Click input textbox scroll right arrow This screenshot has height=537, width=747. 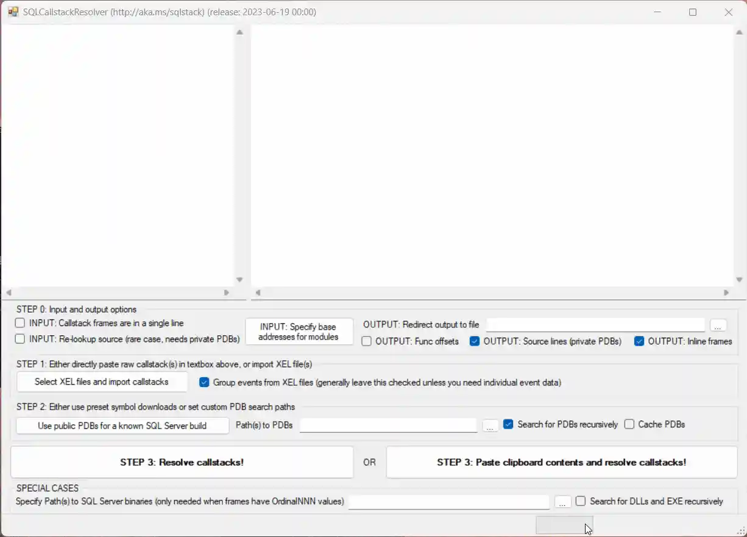coord(227,293)
